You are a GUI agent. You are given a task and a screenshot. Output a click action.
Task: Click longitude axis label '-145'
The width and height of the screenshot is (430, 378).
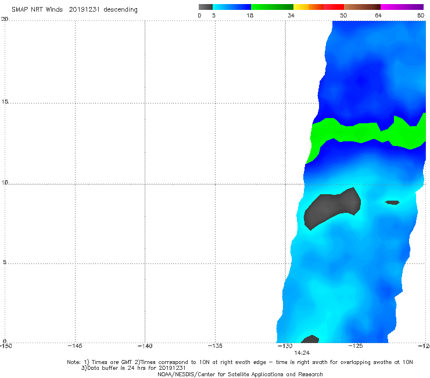tap(75, 346)
